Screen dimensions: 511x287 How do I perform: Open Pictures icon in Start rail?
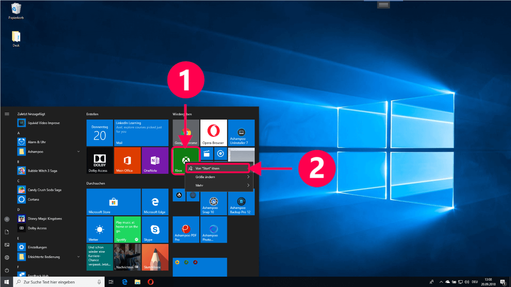coord(7,245)
